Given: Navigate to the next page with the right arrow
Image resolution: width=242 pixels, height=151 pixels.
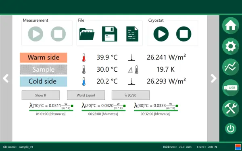Looking at the screenshot, I should (x=214, y=79).
